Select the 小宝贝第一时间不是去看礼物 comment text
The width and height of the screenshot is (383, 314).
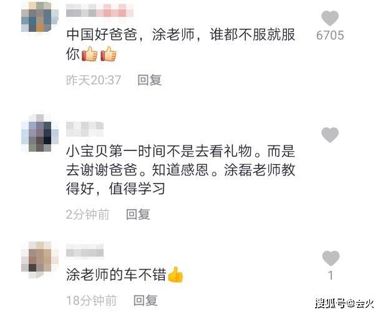pos(180,170)
